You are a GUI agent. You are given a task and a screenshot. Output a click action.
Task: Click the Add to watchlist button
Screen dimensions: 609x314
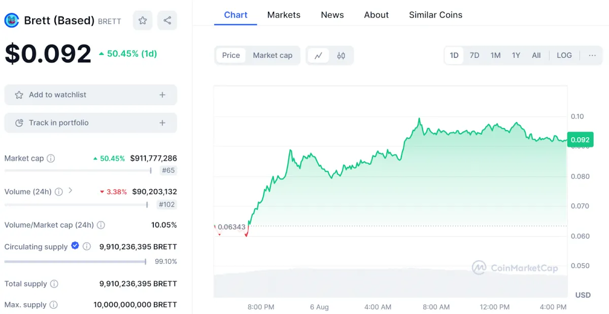(90, 95)
